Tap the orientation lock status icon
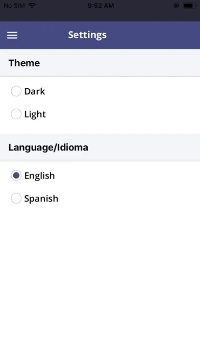Image resolution: width=200 pixels, height=355 pixels. (176, 6)
